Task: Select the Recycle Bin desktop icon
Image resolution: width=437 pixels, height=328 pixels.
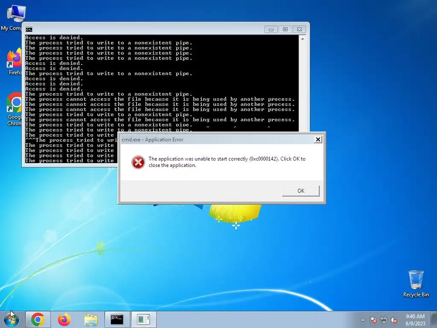Action: pyautogui.click(x=416, y=284)
